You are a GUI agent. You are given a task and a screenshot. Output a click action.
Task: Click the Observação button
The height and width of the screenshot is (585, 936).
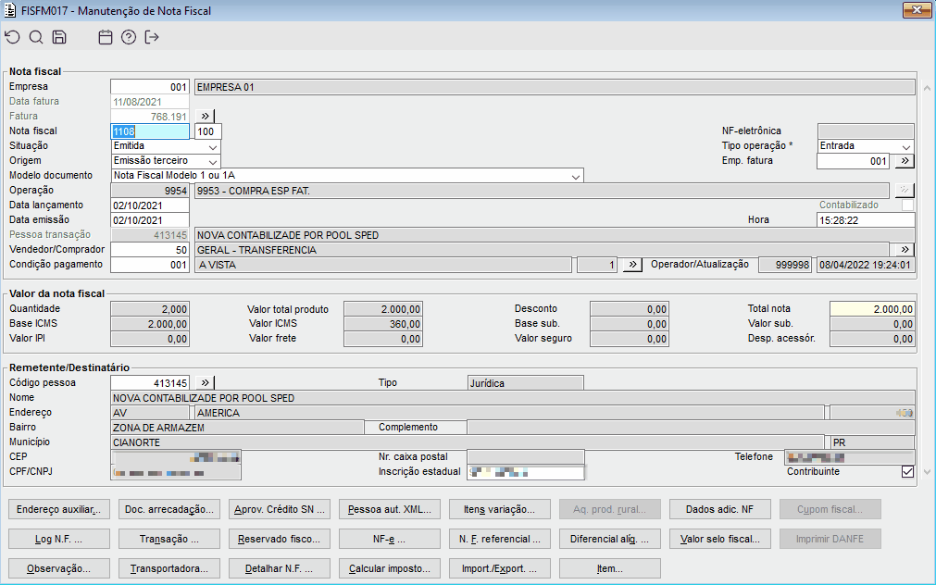pos(59,568)
